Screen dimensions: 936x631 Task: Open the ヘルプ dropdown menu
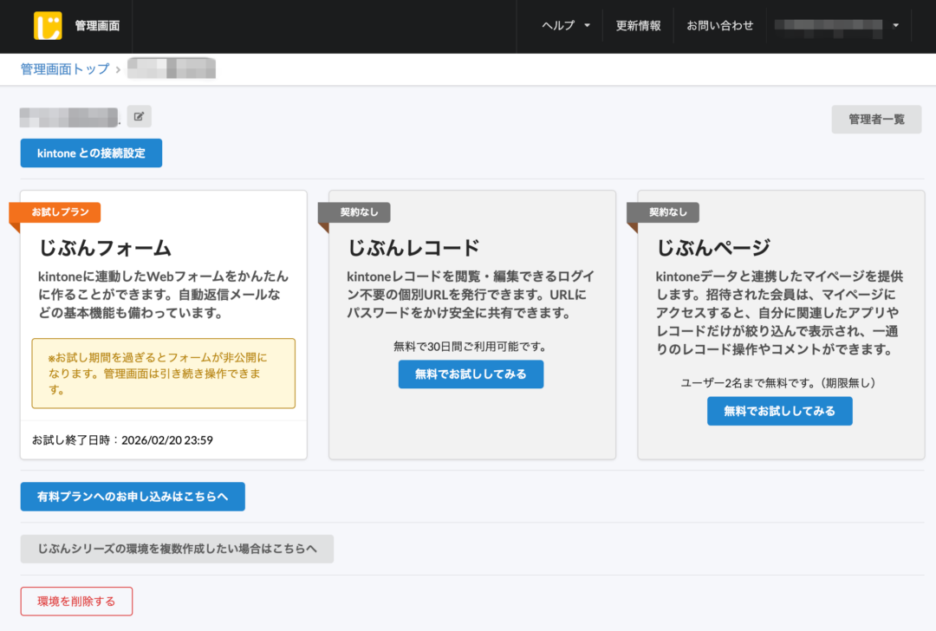pyautogui.click(x=560, y=26)
